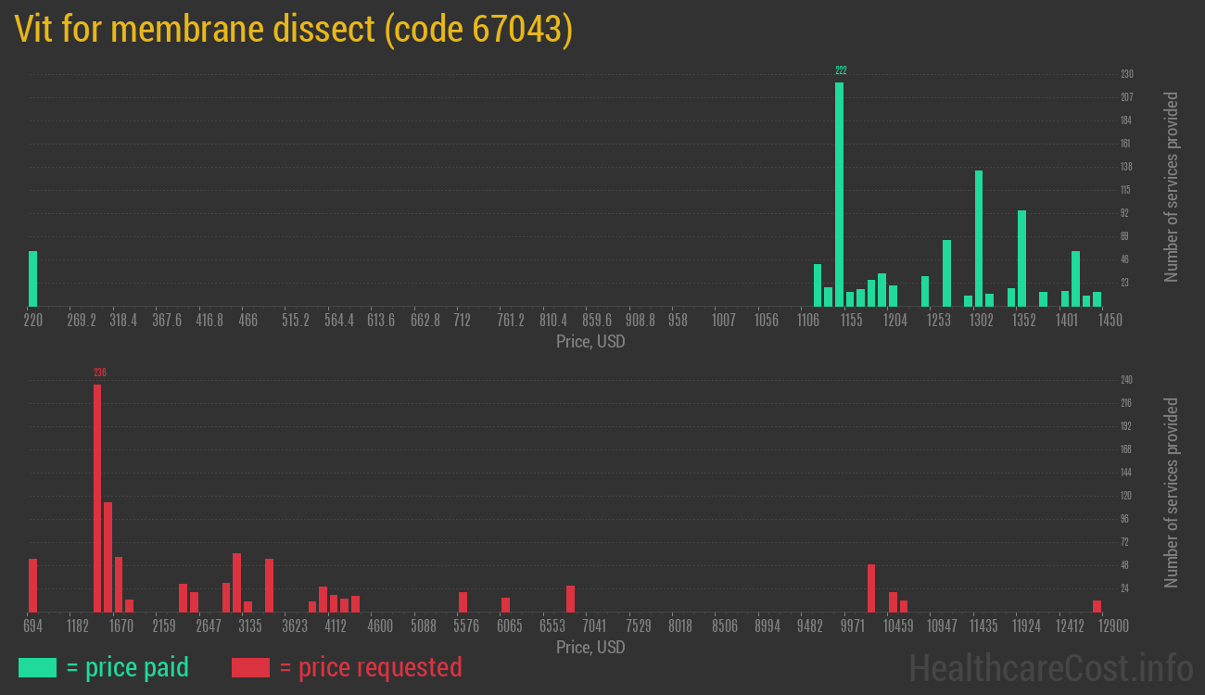Click the red bar nearest 12900
The height and width of the screenshot is (695, 1205).
tap(1097, 606)
